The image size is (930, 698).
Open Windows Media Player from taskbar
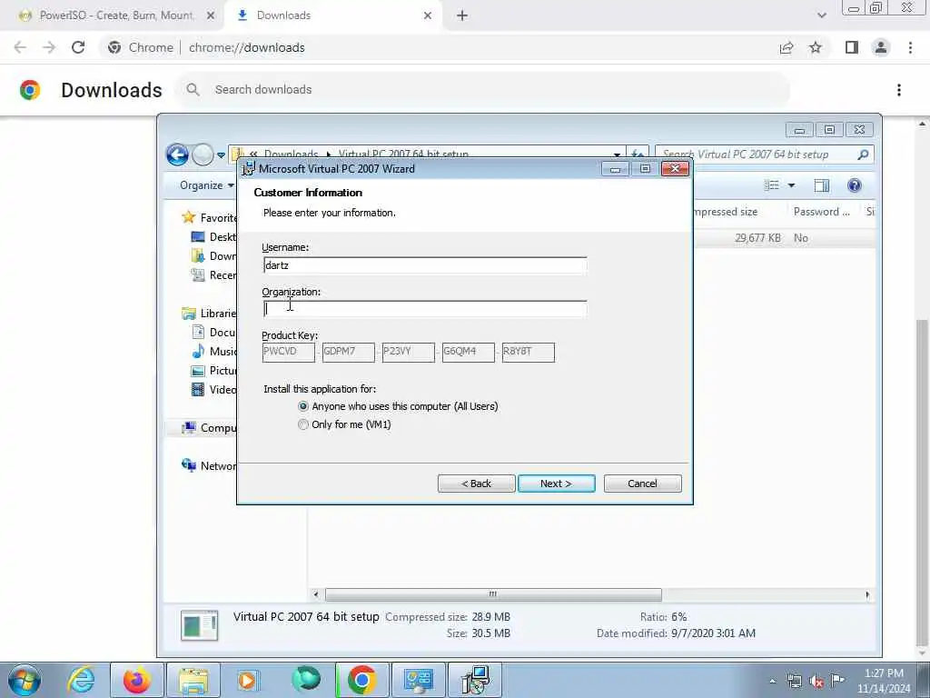[x=249, y=680]
